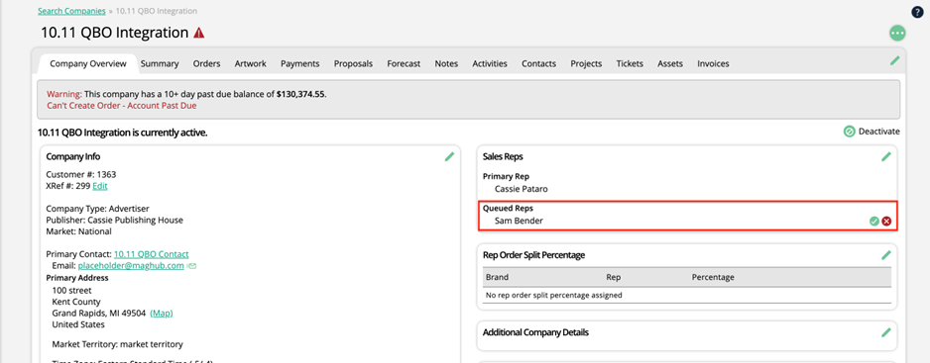Click Publisher: Cassie Publishing House text
Image resolution: width=930 pixels, height=363 pixels.
coord(114,221)
